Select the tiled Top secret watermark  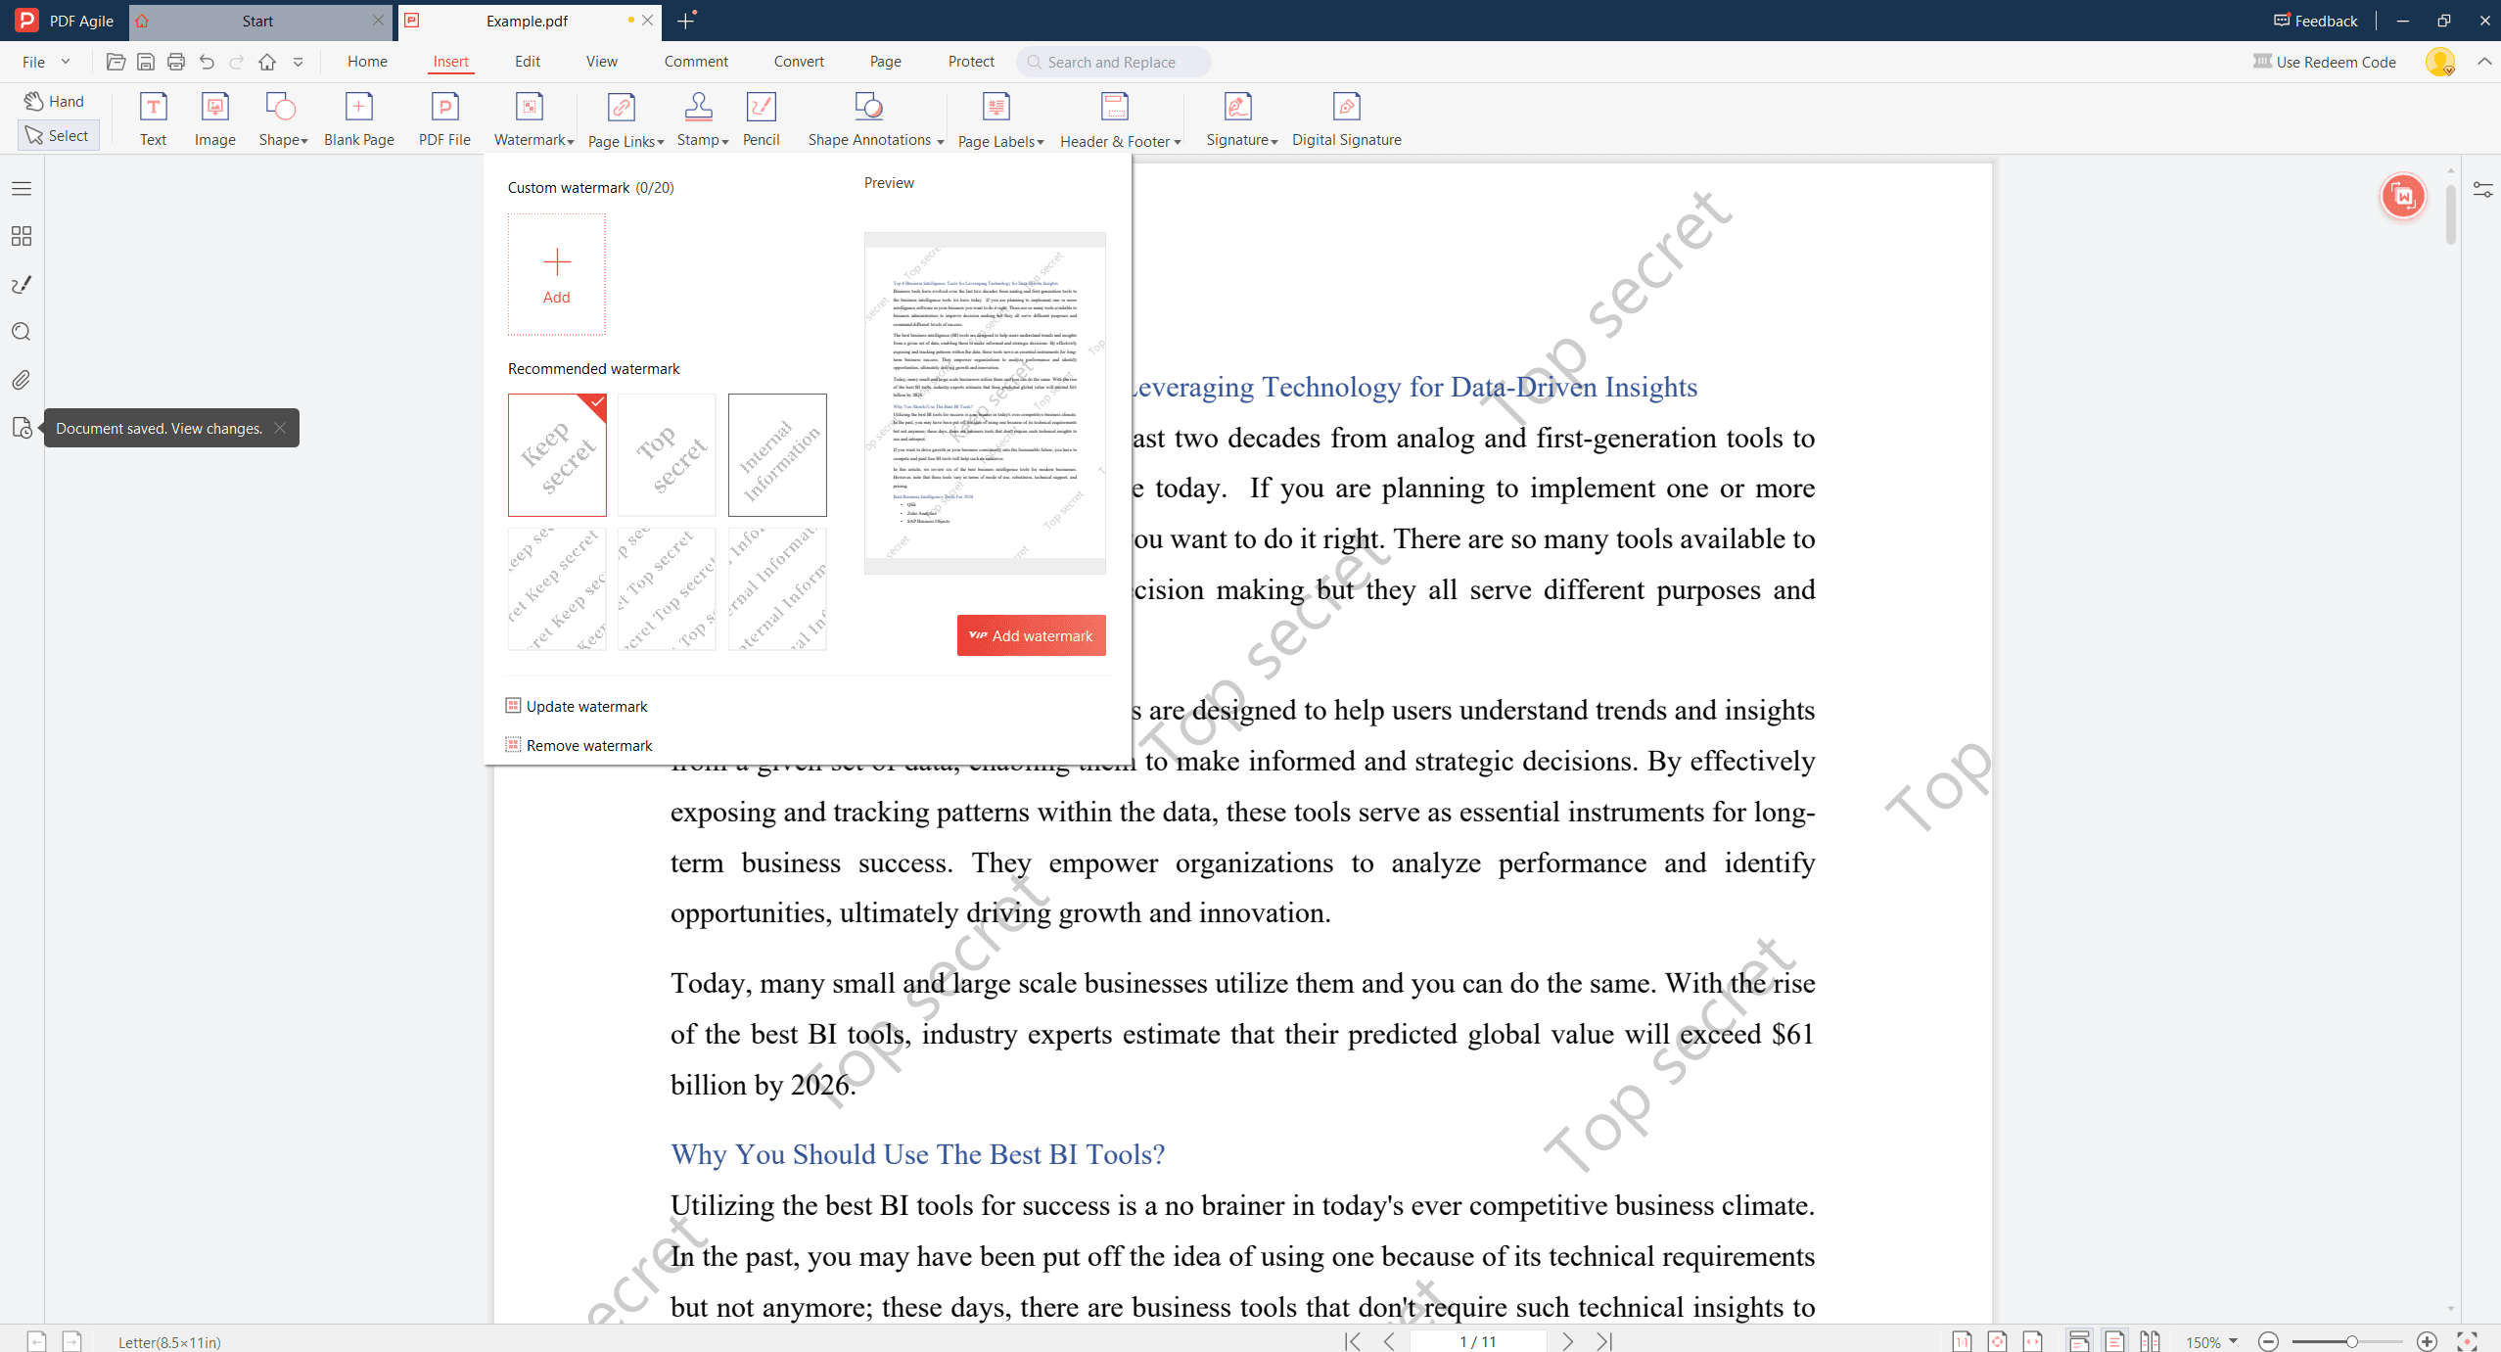point(667,589)
